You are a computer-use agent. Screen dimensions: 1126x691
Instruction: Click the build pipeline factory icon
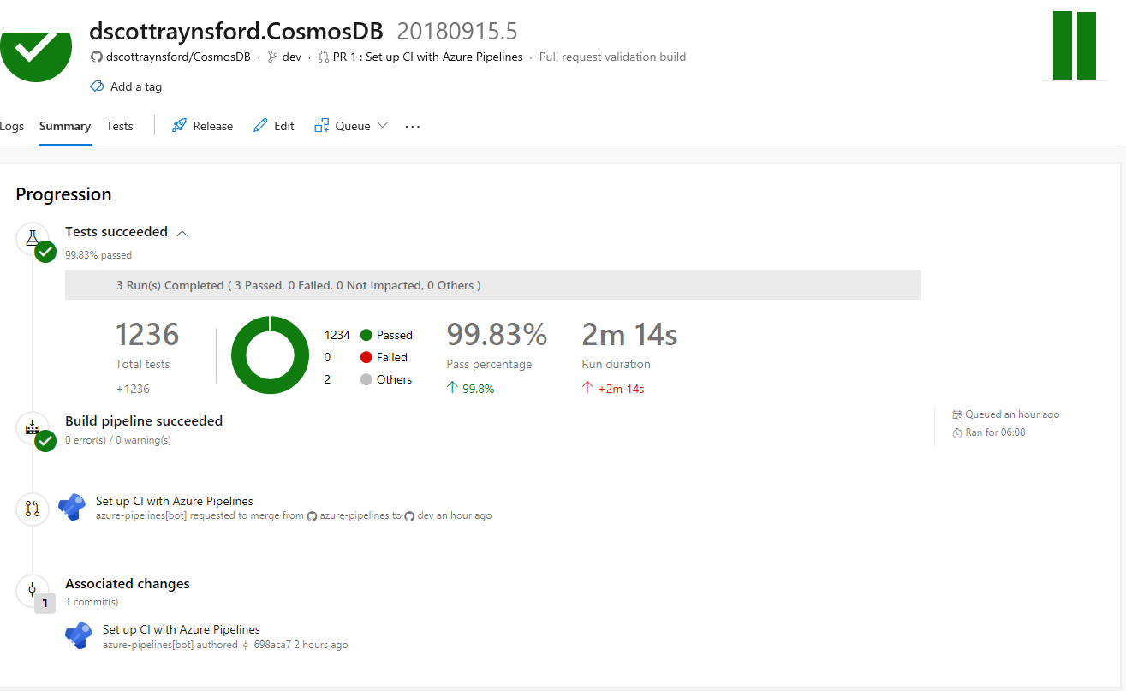tap(33, 427)
